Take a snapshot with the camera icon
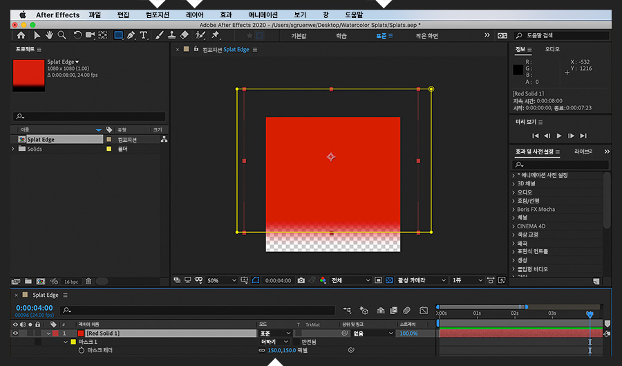The height and width of the screenshot is (366, 622). click(x=301, y=280)
